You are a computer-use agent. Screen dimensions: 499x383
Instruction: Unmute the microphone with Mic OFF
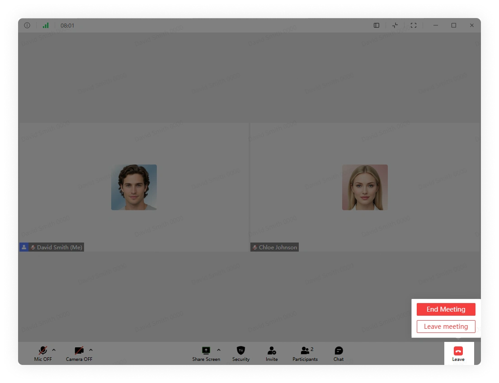click(x=43, y=354)
